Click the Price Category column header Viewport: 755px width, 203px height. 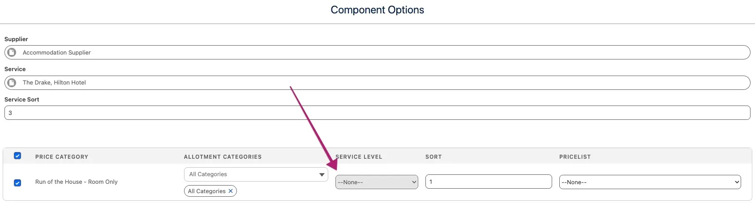click(x=62, y=157)
